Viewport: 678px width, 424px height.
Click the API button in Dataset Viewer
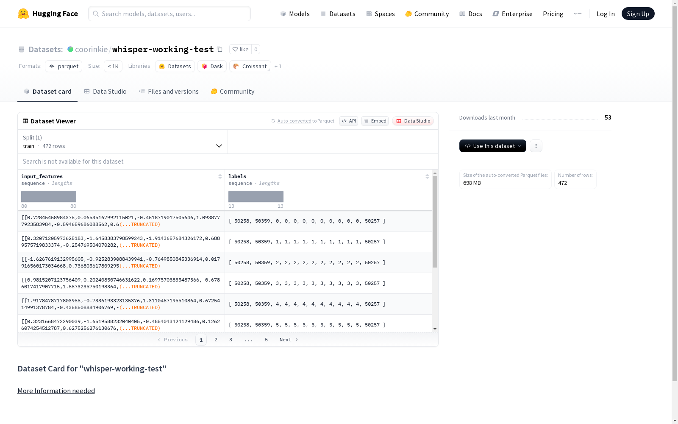[349, 121]
